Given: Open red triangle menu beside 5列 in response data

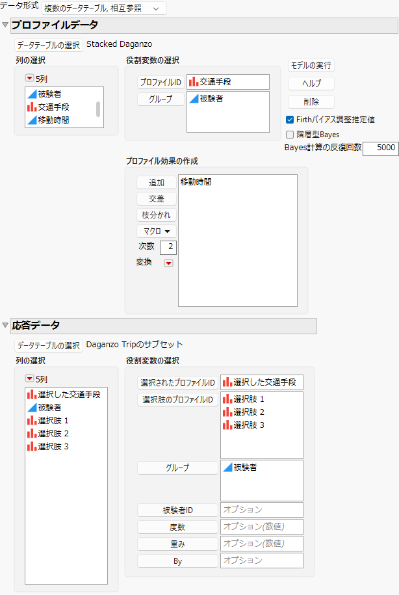Looking at the screenshot, I should tap(29, 378).
